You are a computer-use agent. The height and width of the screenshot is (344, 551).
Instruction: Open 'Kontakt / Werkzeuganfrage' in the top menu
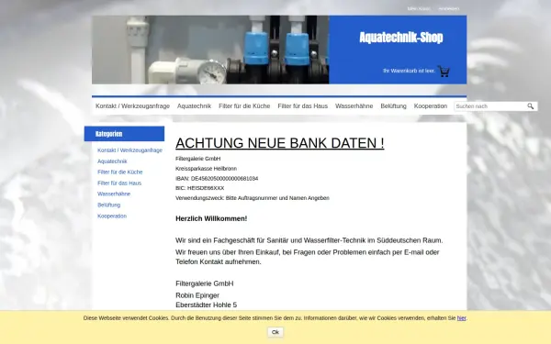tap(132, 106)
